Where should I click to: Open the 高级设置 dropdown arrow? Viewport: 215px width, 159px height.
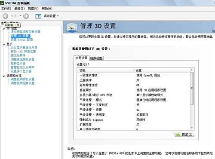[58, 16]
